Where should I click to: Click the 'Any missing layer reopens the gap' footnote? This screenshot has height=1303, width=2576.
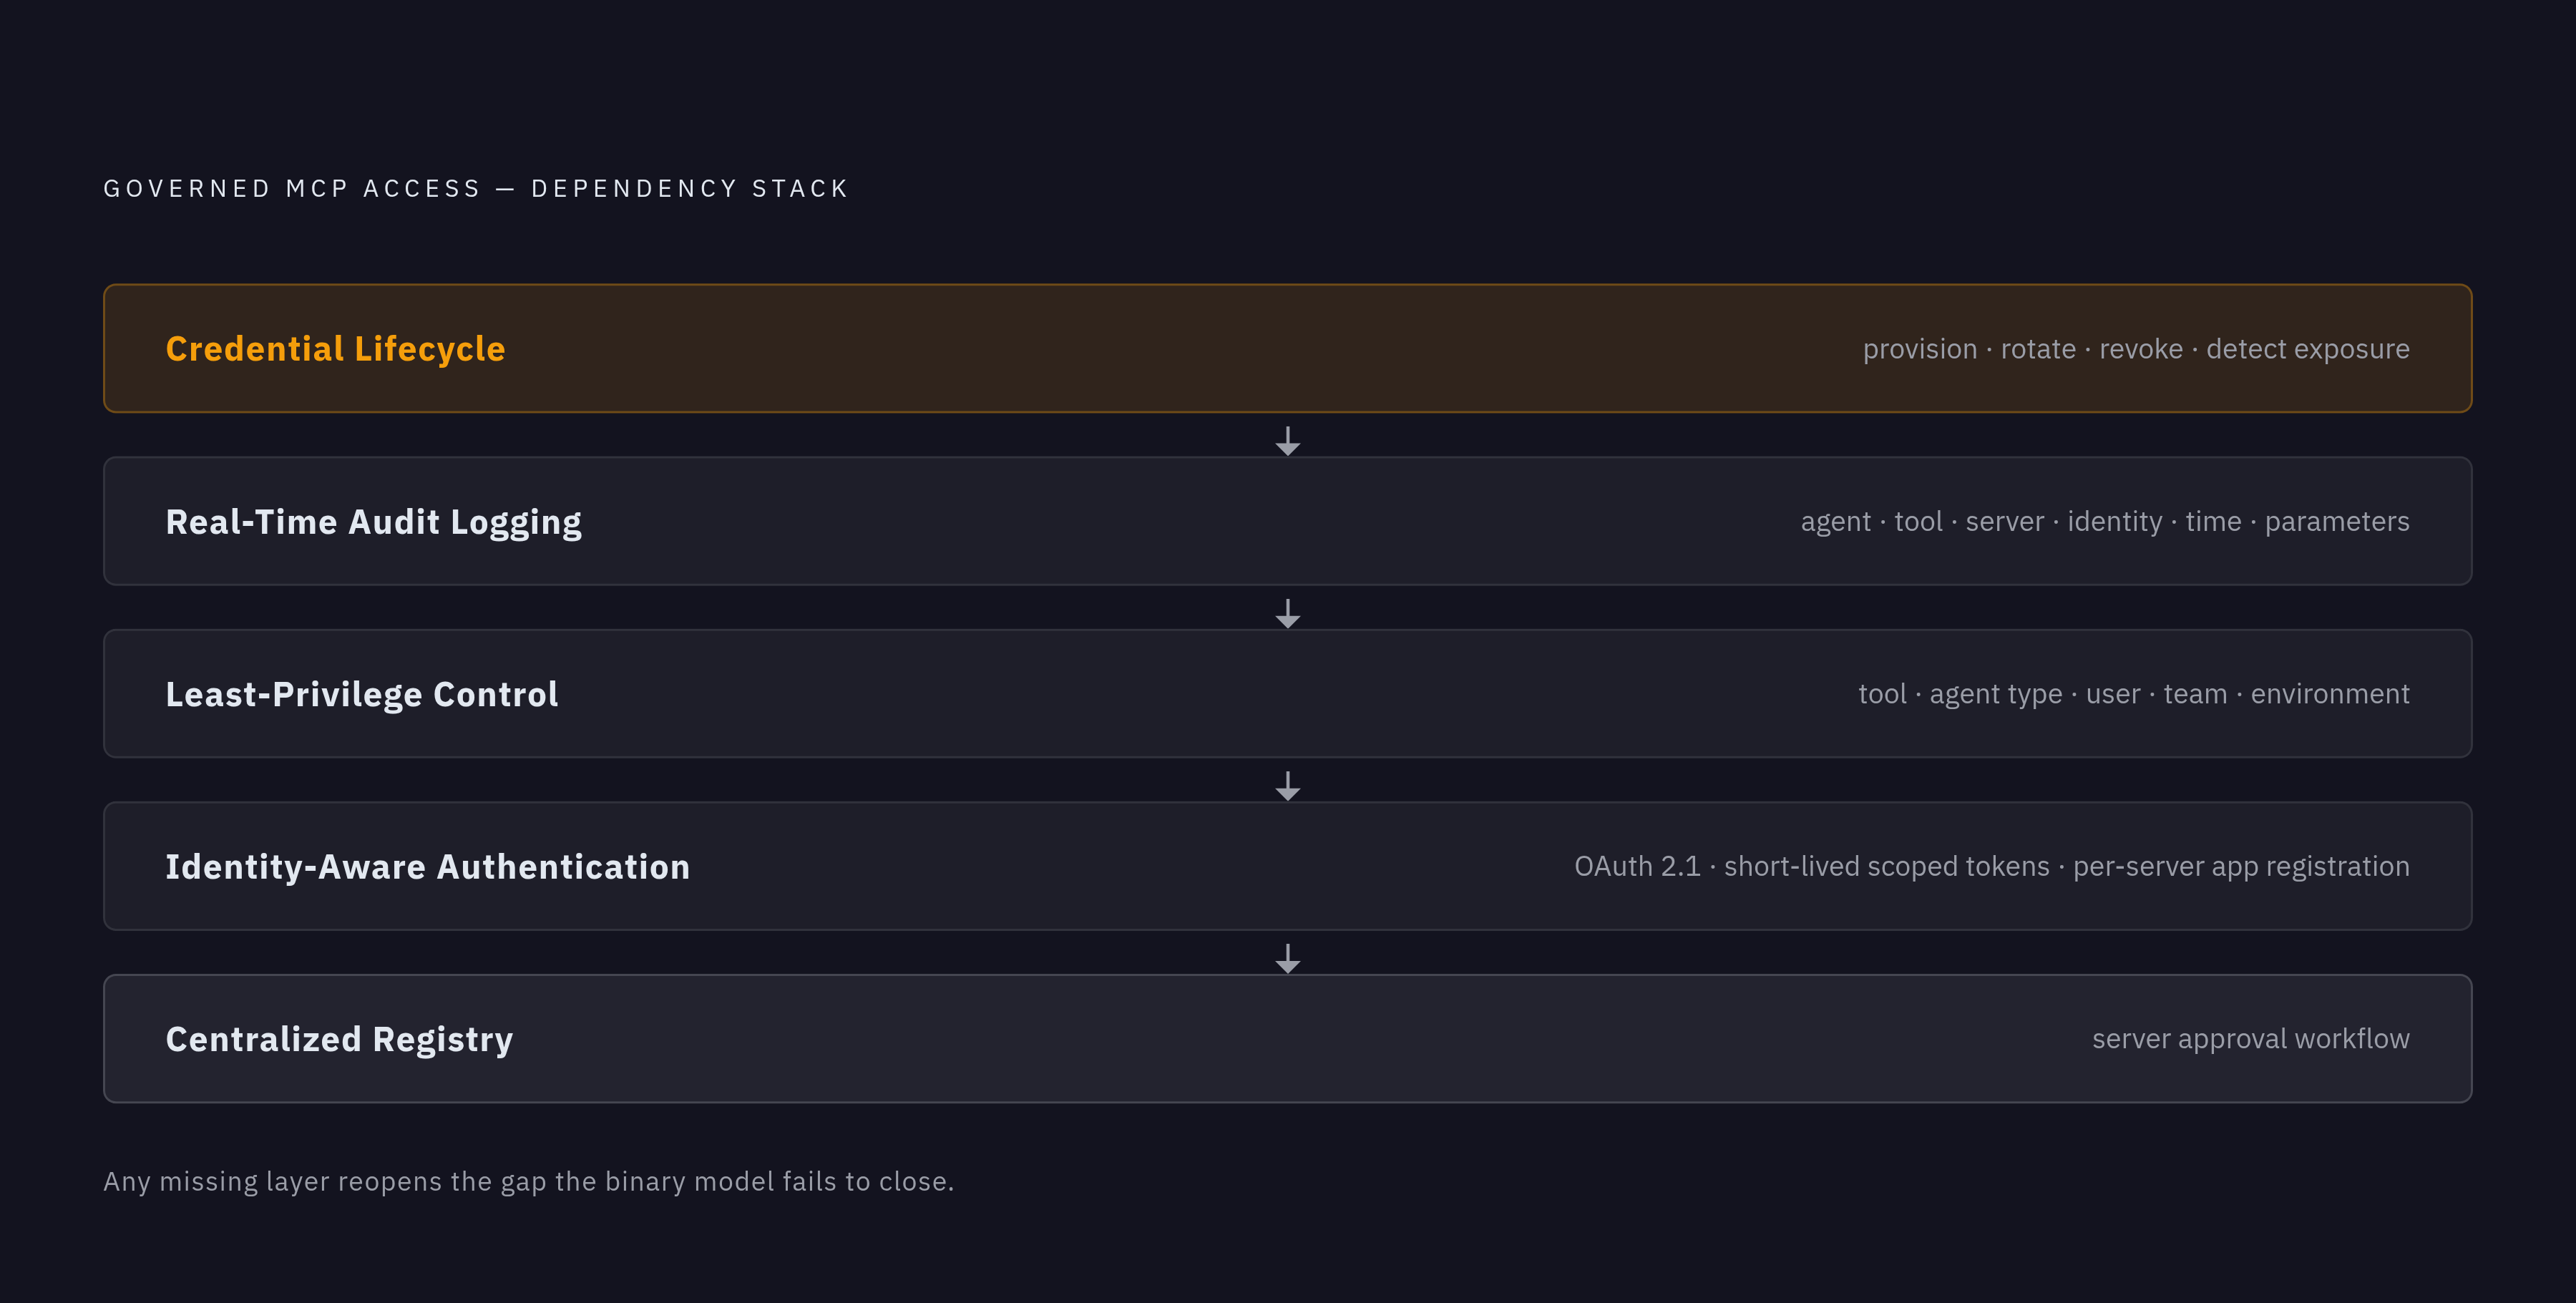tap(529, 1182)
